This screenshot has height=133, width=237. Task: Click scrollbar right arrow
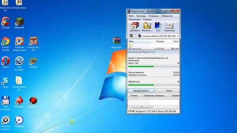(177, 107)
